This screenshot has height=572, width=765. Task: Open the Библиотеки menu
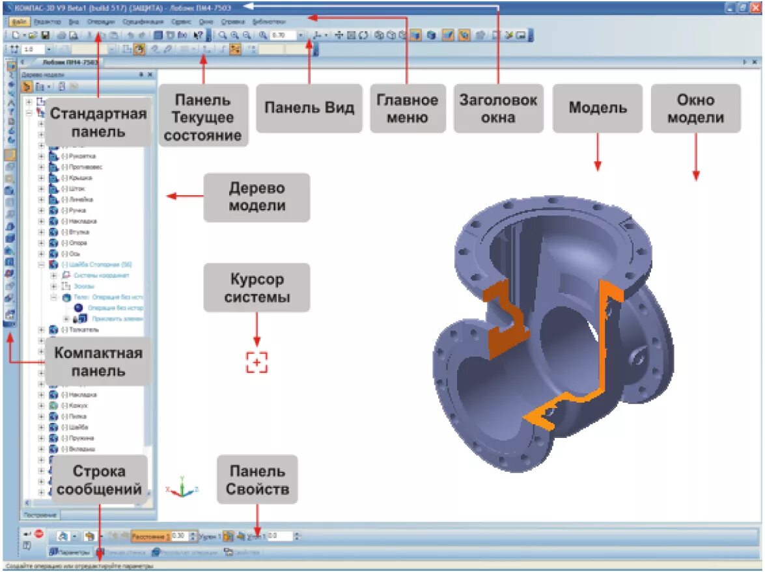(x=269, y=22)
